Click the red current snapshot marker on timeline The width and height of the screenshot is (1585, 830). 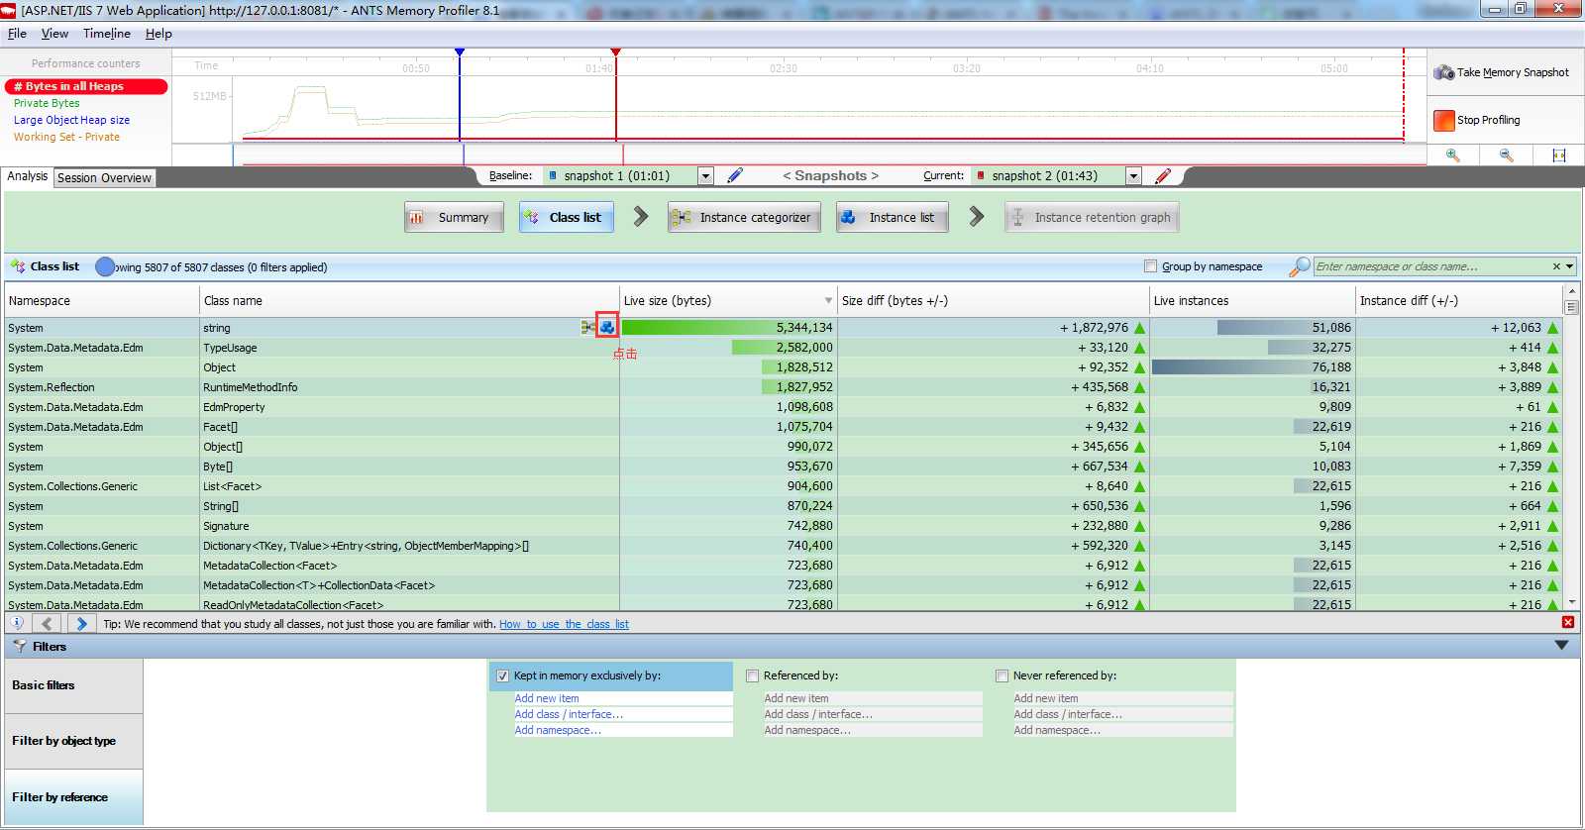(615, 52)
